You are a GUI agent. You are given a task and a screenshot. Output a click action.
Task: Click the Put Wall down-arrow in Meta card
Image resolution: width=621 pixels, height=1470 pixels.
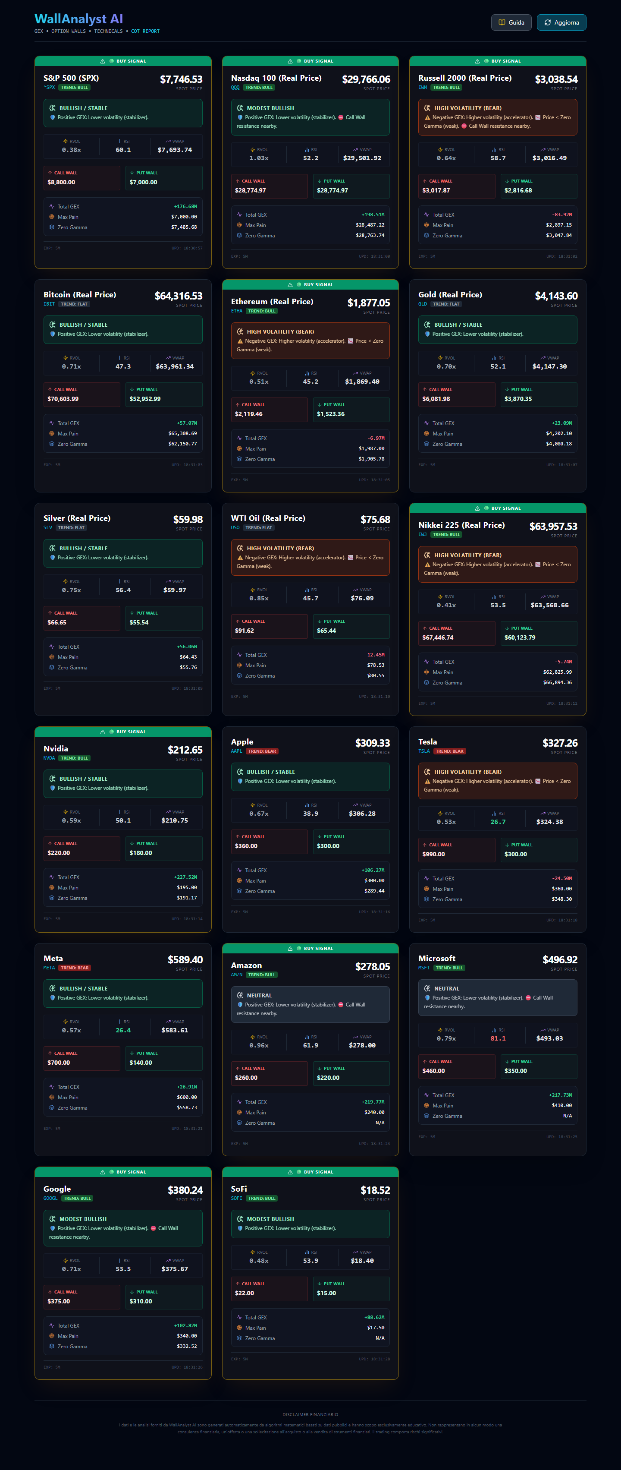click(132, 1054)
